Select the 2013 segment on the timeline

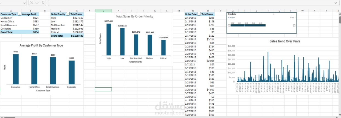(234, 25)
